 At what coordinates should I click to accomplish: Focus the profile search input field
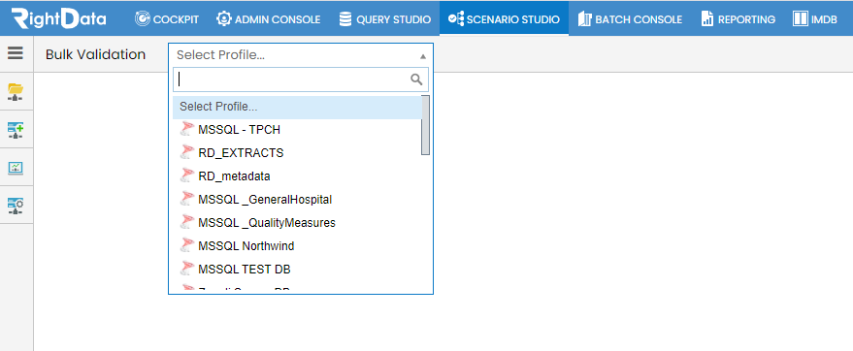tap(301, 80)
